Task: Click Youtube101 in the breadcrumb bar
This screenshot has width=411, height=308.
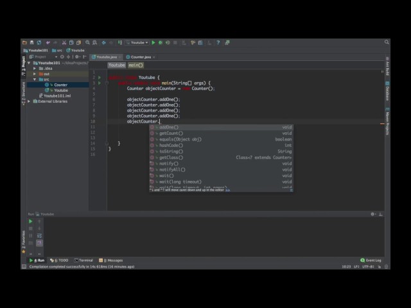Action: [36, 50]
